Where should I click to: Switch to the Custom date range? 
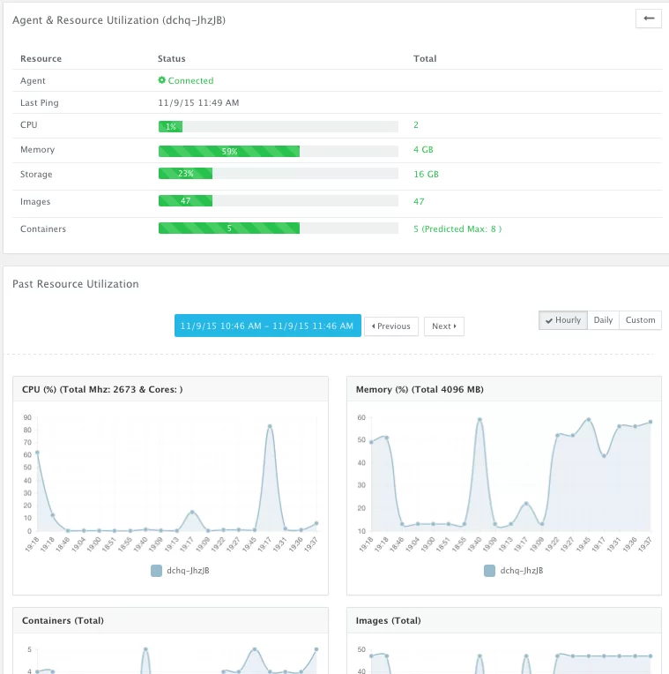pyautogui.click(x=640, y=320)
